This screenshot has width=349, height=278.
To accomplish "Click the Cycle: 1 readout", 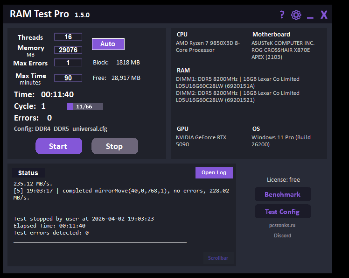I will [x=30, y=106].
